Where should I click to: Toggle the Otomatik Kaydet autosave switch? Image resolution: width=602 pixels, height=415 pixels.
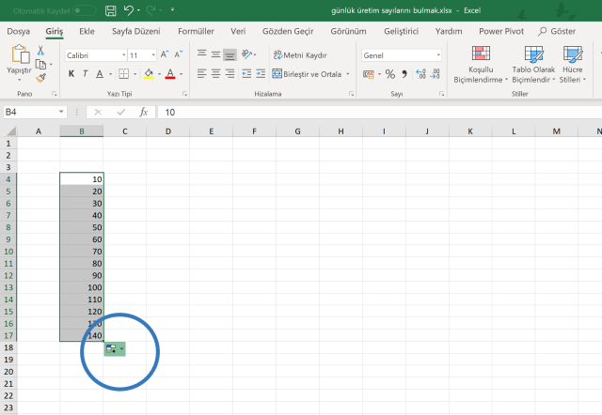coord(84,10)
